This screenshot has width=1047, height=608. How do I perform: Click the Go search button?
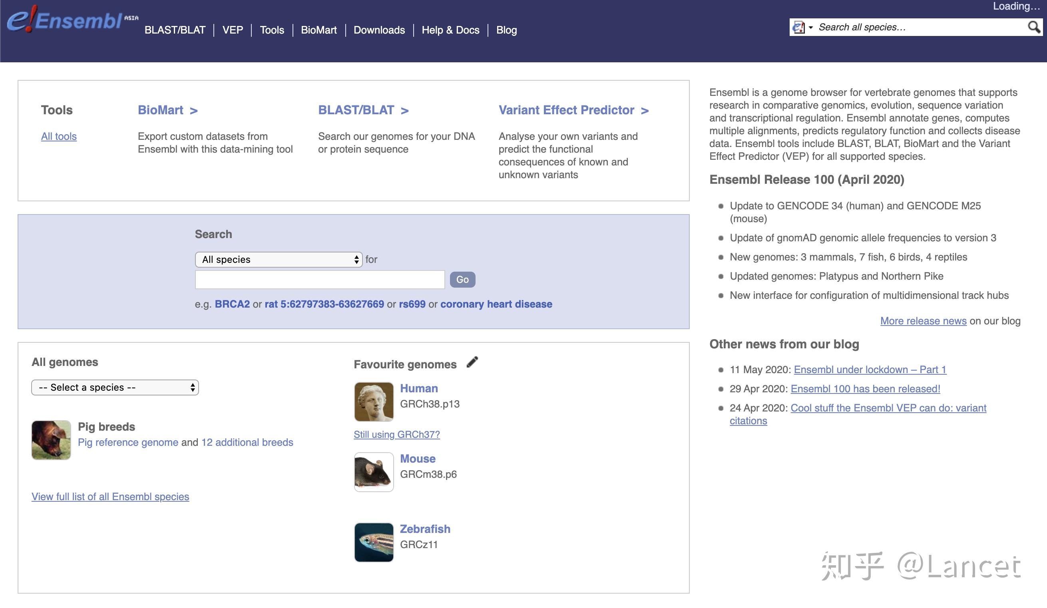(462, 280)
